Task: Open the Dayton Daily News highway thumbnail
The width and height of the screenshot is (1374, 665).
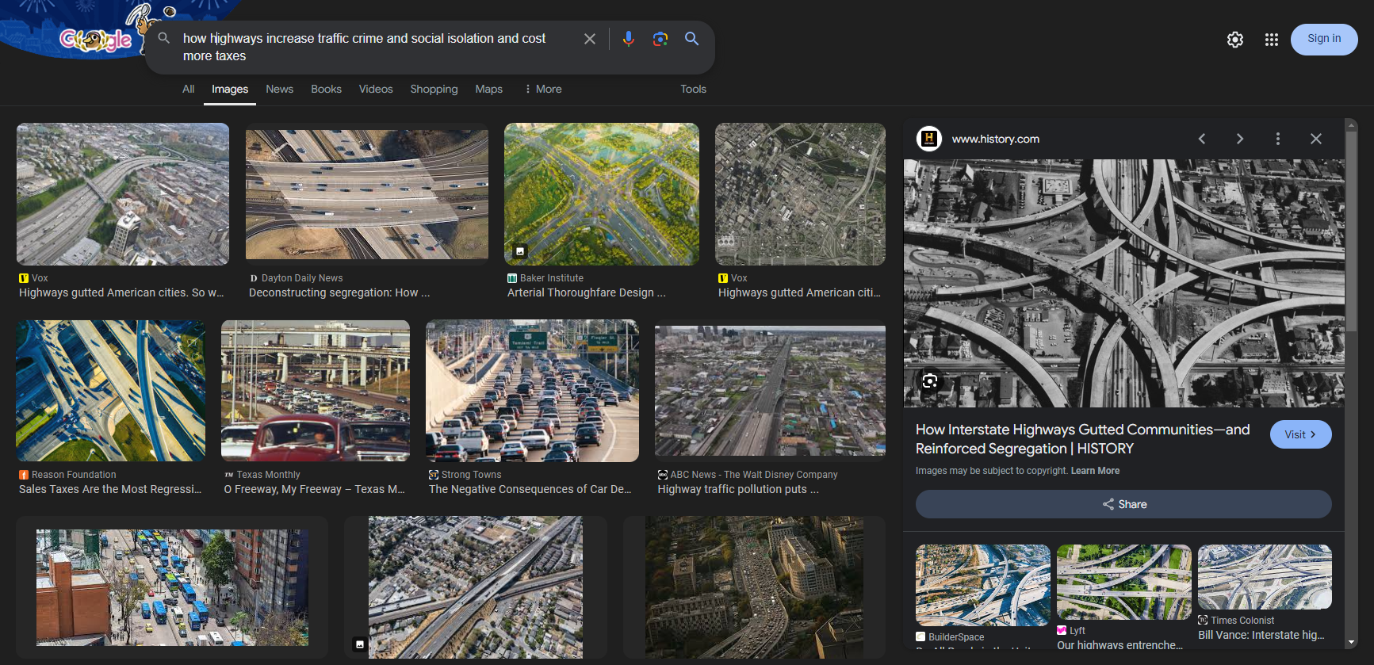Action: click(367, 194)
